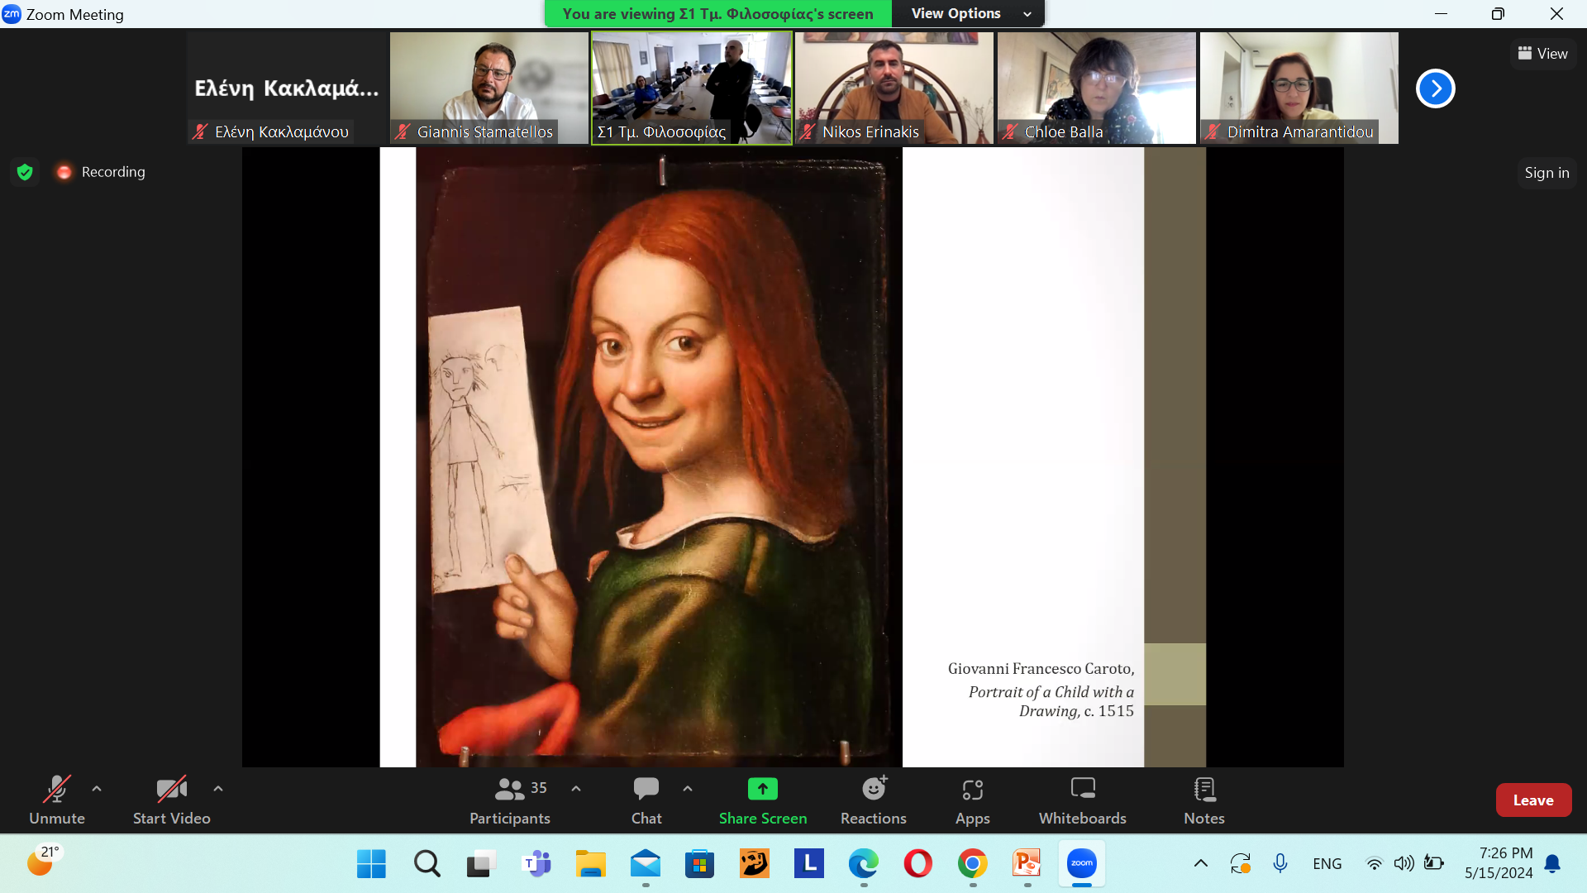1587x893 pixels.
Task: Open the Chat panel
Action: [646, 800]
